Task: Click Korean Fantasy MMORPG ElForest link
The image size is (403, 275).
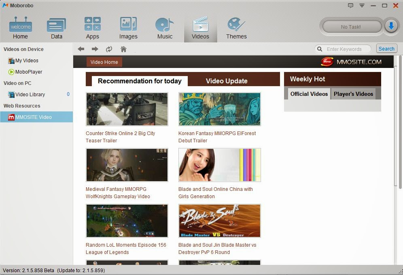Action: [217, 137]
